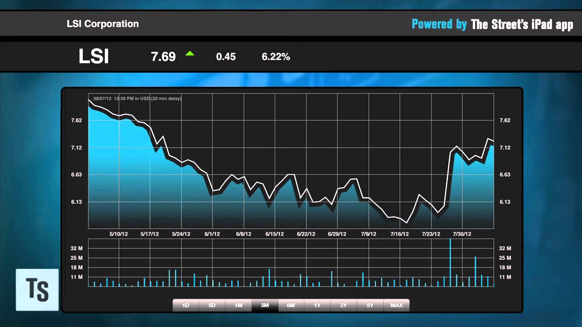
Task: Switch chart to 2Y range
Action: pyautogui.click(x=344, y=305)
